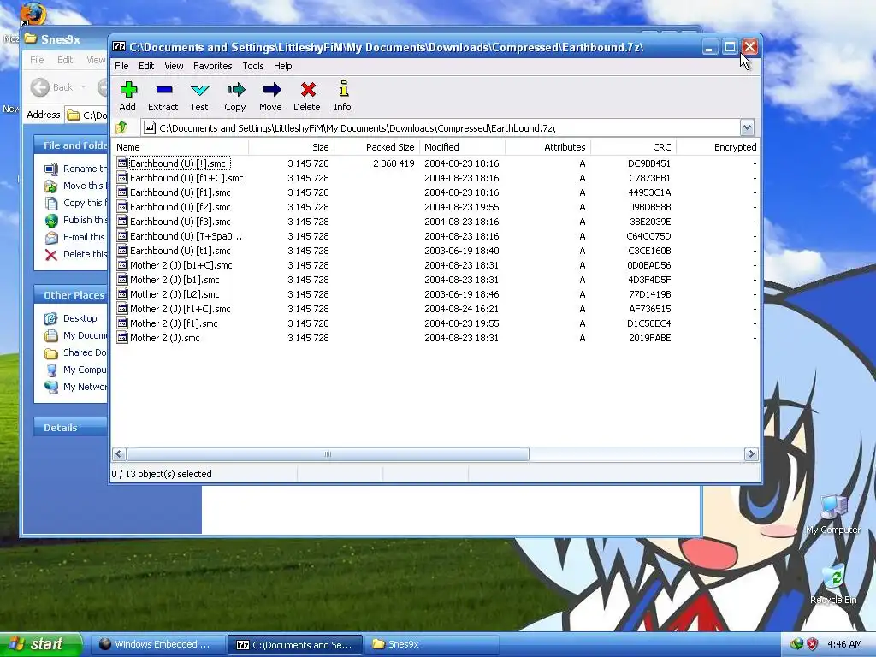
Task: Expand the 7-Zip address path dropdown
Action: point(748,128)
